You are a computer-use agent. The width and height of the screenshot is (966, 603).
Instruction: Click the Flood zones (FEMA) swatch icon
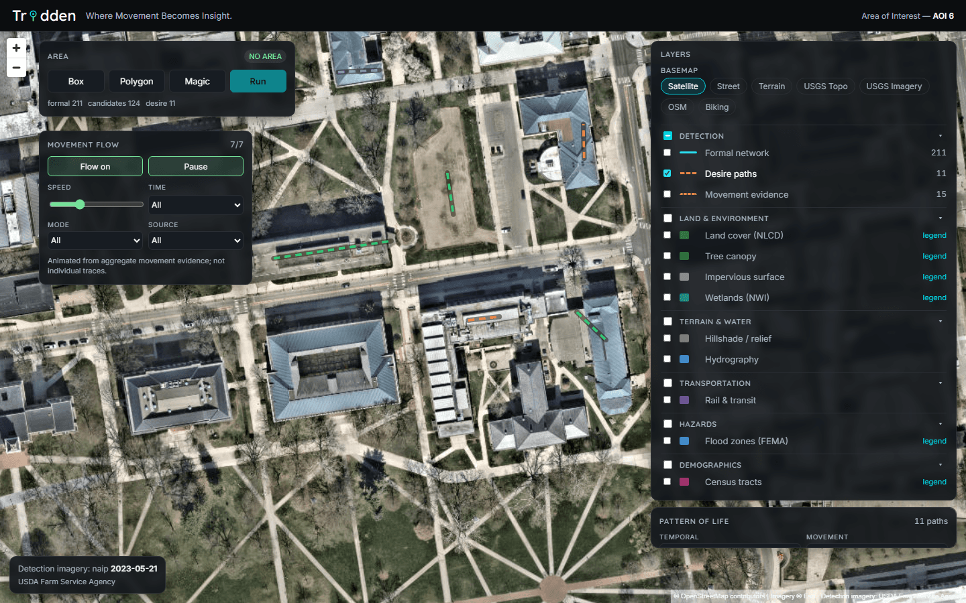684,441
